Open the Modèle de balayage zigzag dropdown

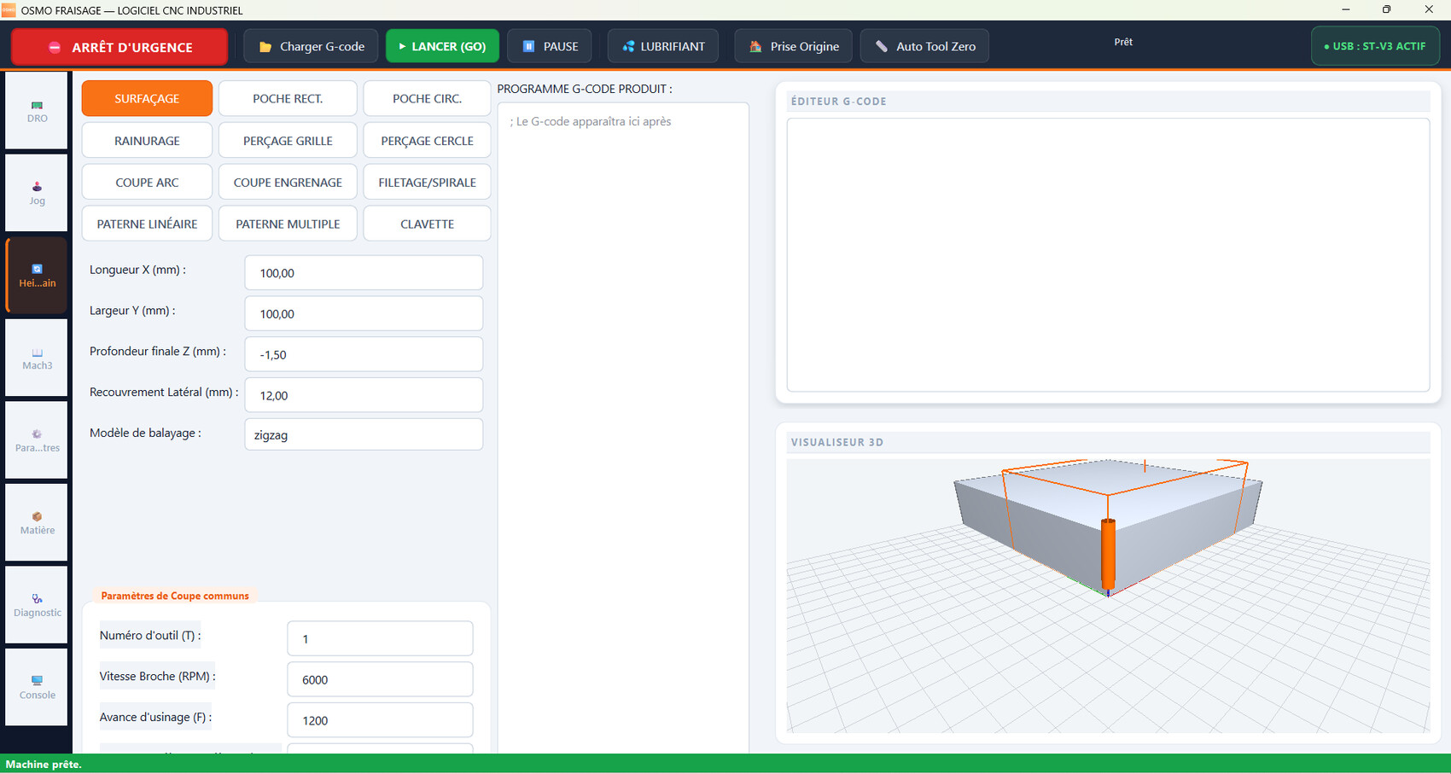click(364, 434)
